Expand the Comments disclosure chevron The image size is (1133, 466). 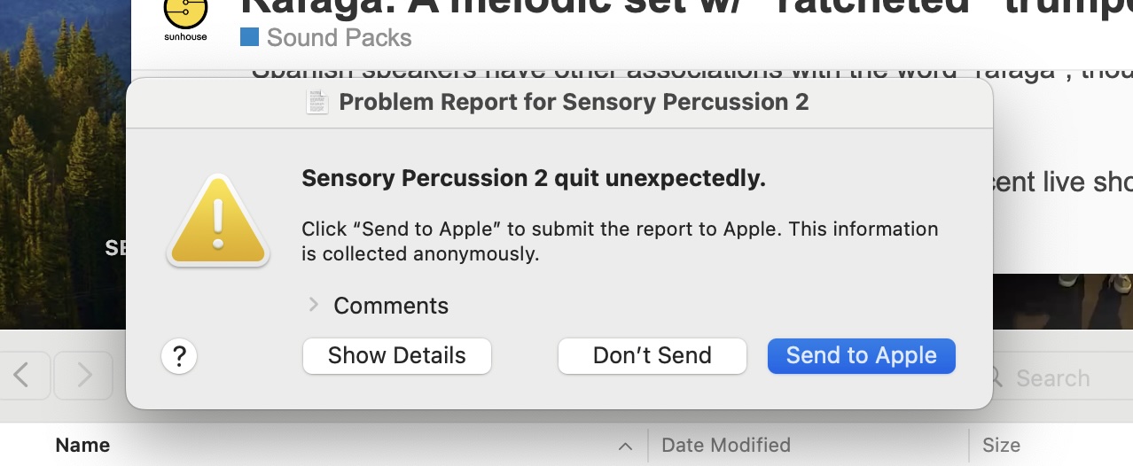(313, 305)
